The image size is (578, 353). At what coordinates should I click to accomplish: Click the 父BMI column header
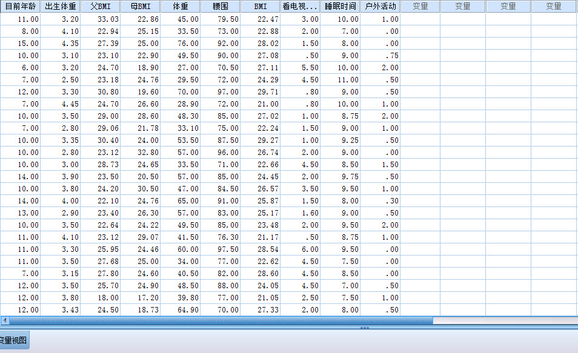pyautogui.click(x=101, y=6)
